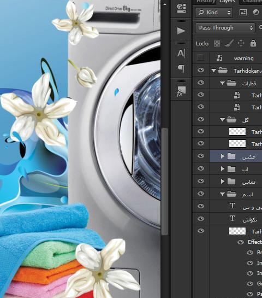
Task: Click the canvas vertical scrollbar thumb
Action: point(165,182)
